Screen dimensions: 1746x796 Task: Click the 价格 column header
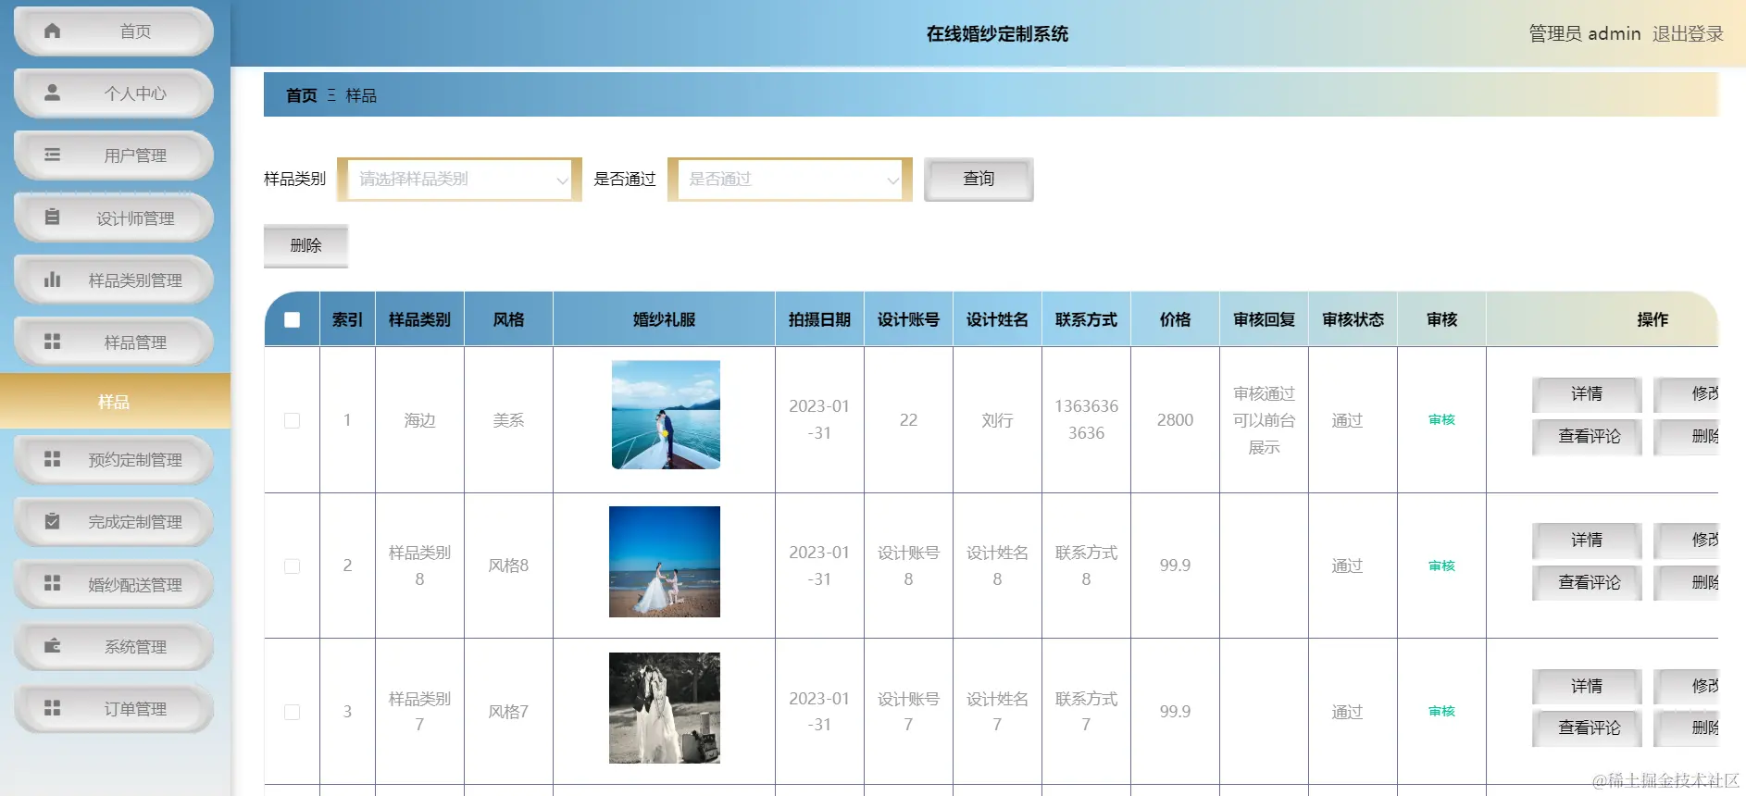[x=1175, y=319]
